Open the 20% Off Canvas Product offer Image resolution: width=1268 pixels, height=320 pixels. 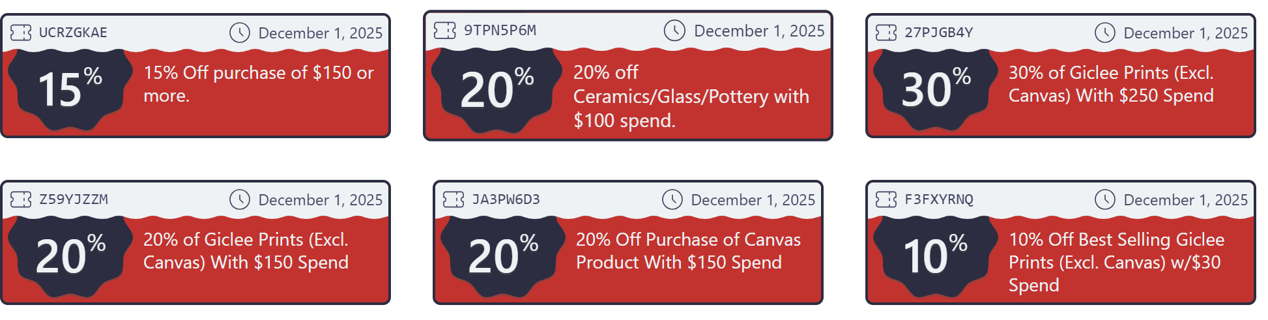click(x=687, y=251)
